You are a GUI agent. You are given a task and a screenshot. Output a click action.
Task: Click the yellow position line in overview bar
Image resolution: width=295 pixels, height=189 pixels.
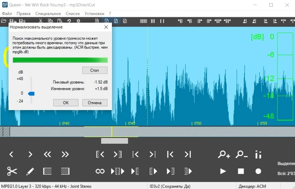click(x=112, y=132)
